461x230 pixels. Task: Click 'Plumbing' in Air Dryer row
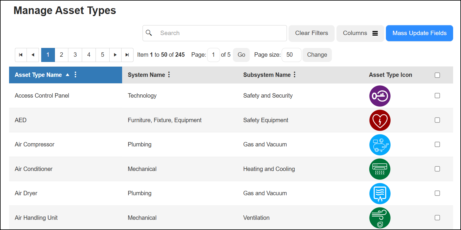[x=139, y=193]
